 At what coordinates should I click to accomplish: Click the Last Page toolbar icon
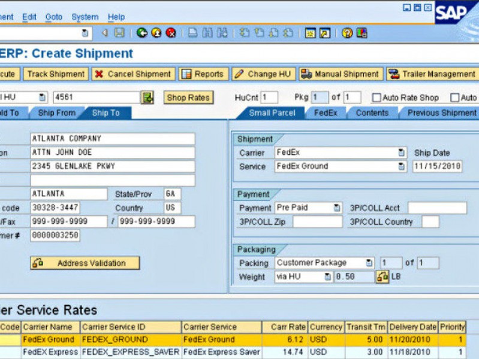tap(288, 33)
